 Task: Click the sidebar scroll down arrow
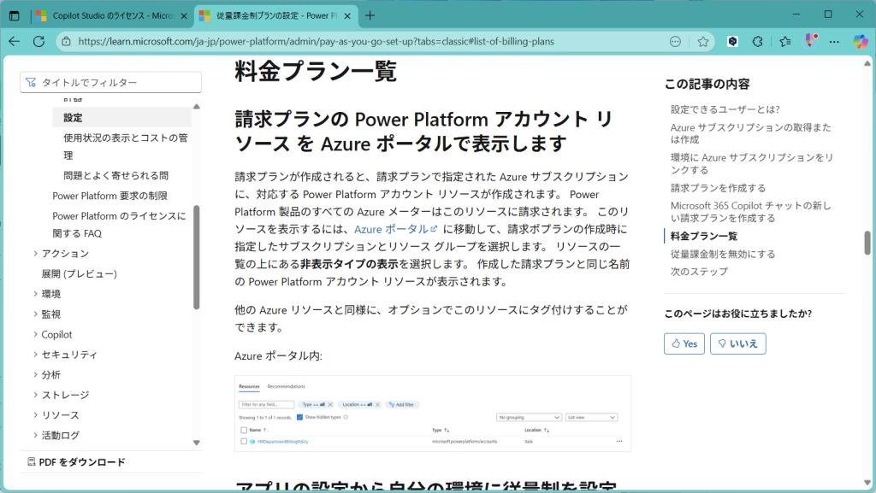point(196,443)
